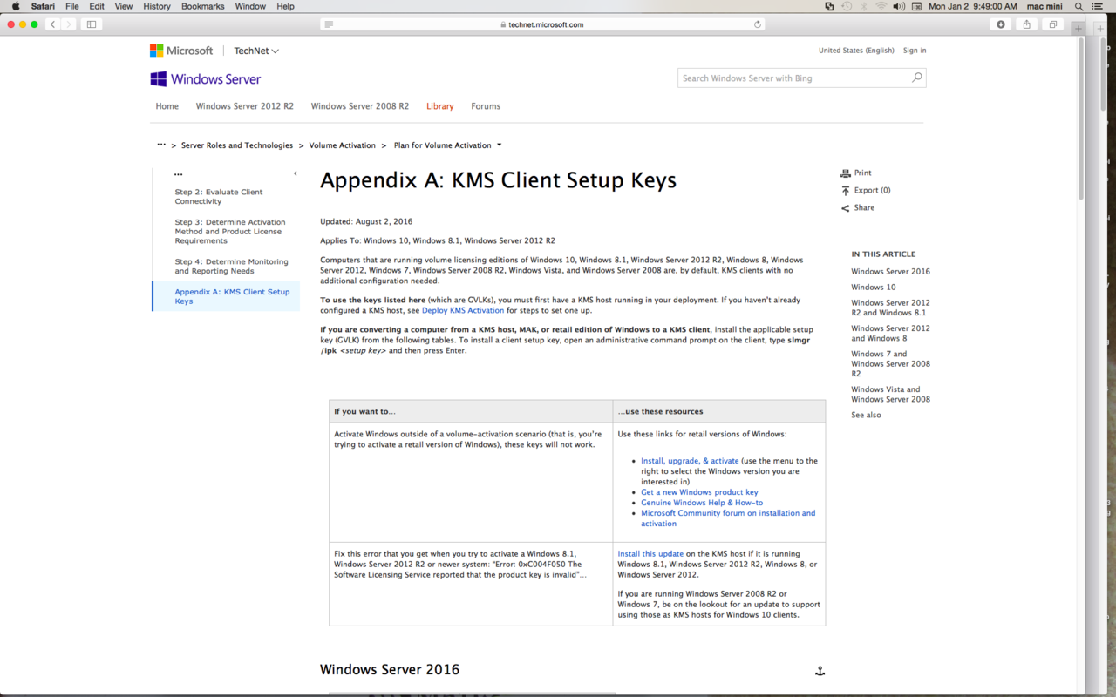The image size is (1116, 697).
Task: Show all tabs icon in Safari toolbar
Action: [1053, 24]
